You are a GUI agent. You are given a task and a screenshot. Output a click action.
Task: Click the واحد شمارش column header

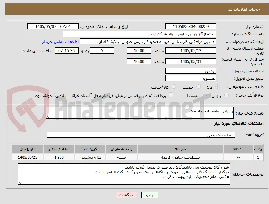tap(122, 149)
